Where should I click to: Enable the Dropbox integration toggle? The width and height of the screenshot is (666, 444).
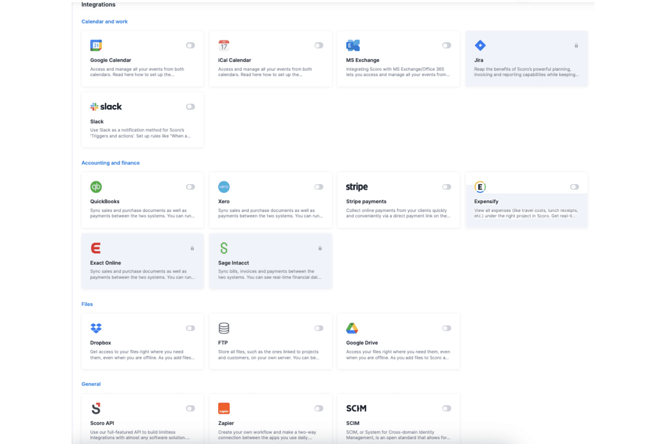(x=190, y=328)
